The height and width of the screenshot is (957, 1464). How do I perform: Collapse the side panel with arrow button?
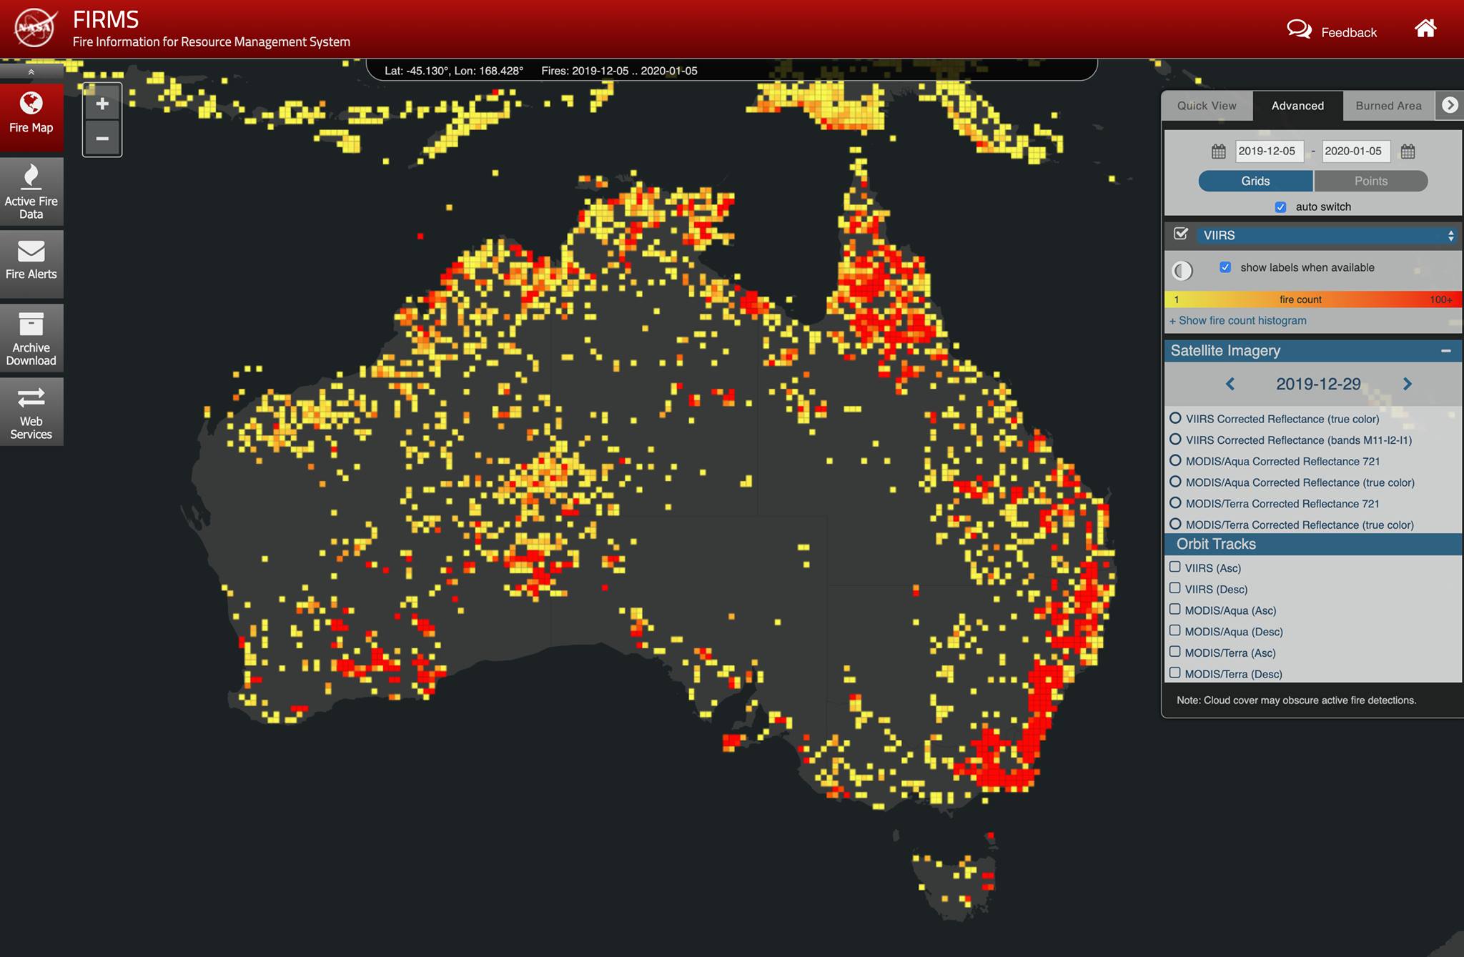(x=1450, y=106)
